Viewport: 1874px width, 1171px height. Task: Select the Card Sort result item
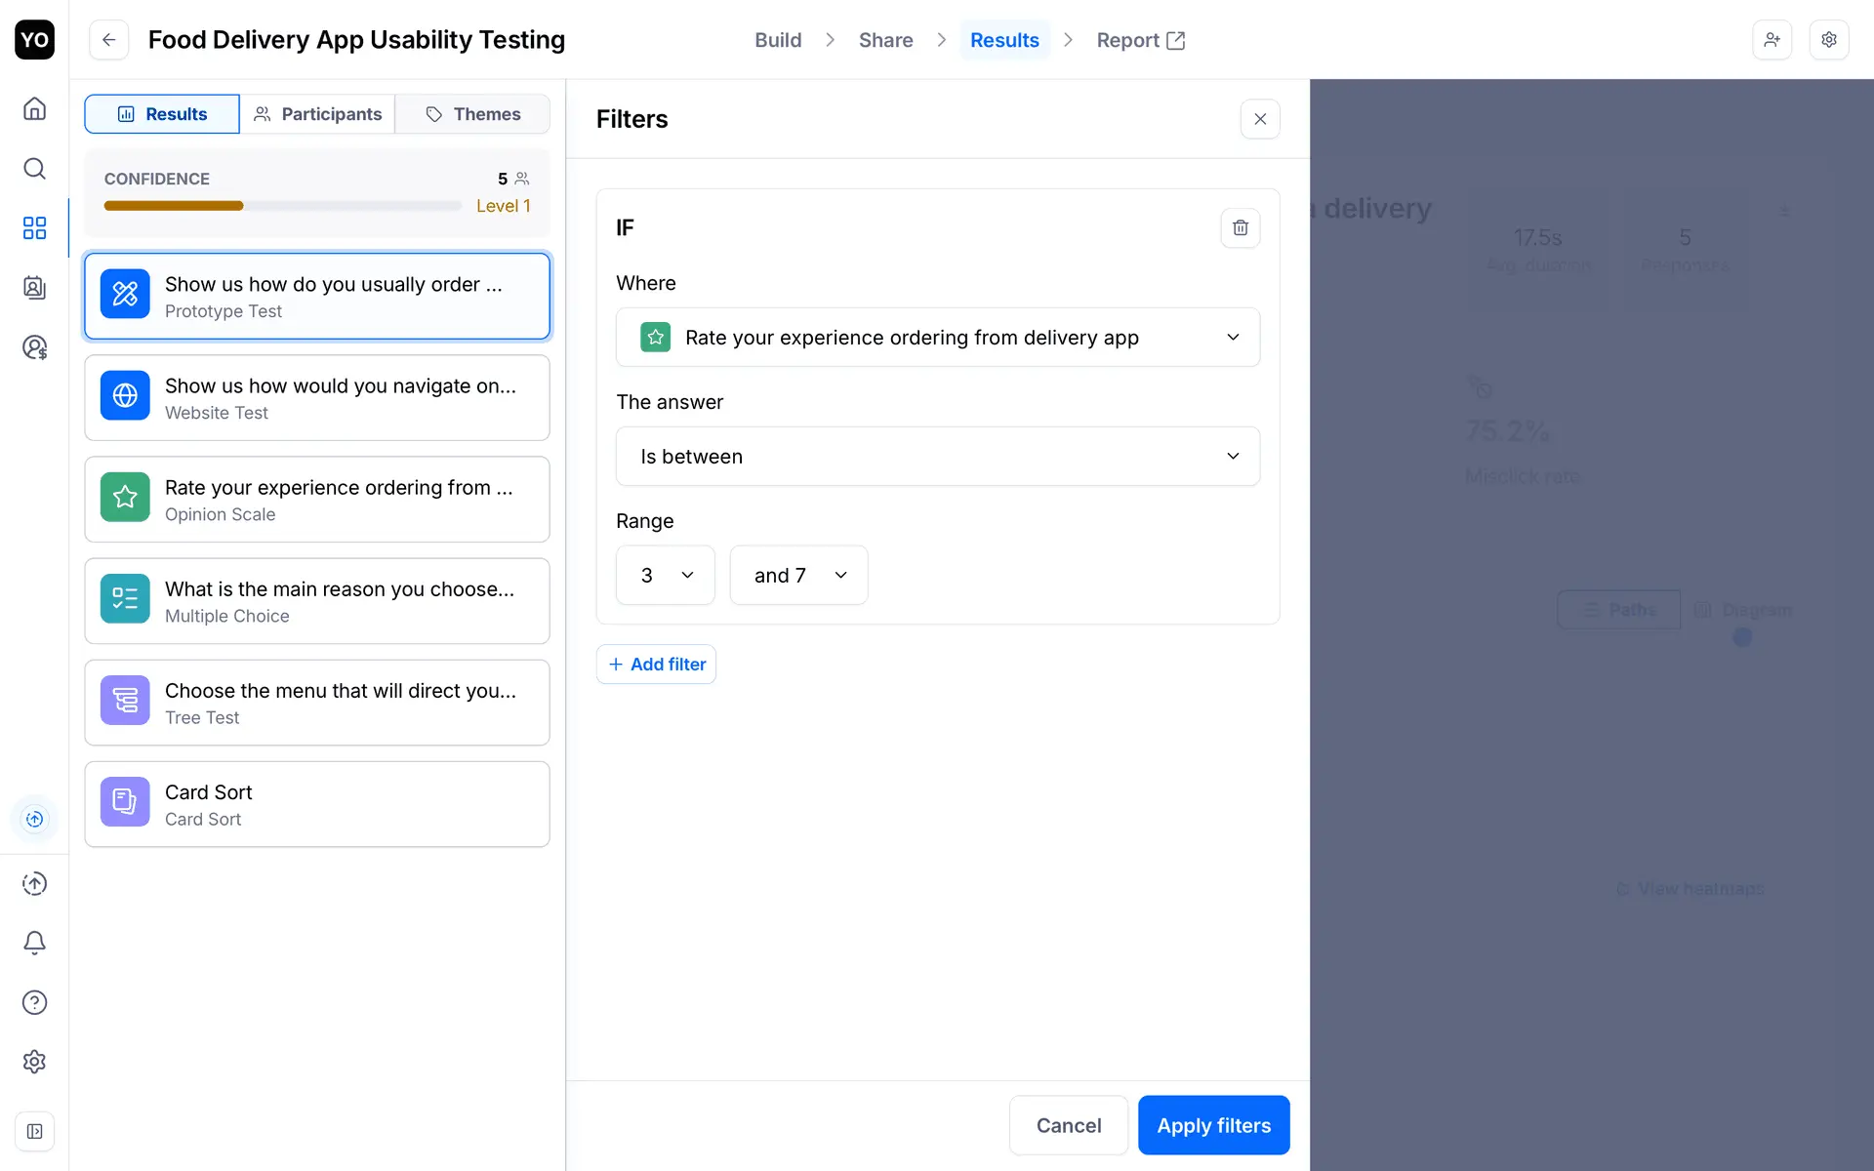pos(317,804)
